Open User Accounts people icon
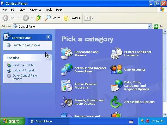The height and width of the screenshot is (125, 167). click(x=117, y=70)
